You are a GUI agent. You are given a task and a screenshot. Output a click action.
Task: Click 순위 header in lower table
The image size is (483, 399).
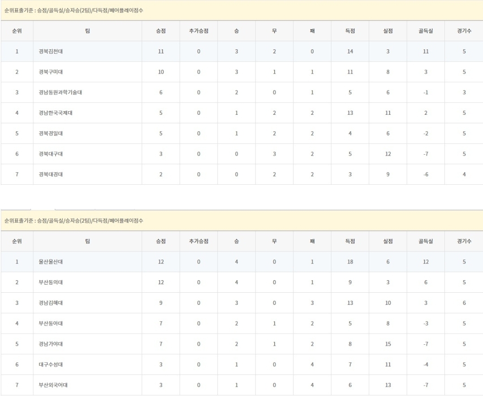click(x=17, y=241)
